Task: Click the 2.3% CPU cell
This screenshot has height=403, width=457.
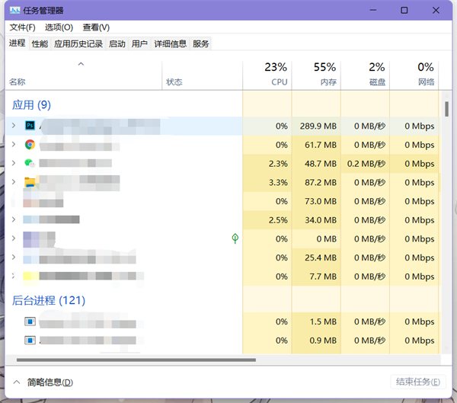Action: [267, 163]
